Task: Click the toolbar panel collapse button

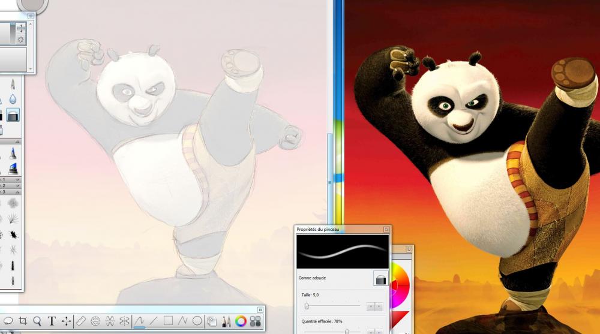Action: coord(260,309)
